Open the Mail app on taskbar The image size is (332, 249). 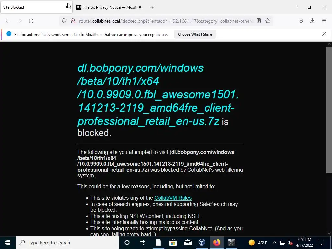click(188, 243)
